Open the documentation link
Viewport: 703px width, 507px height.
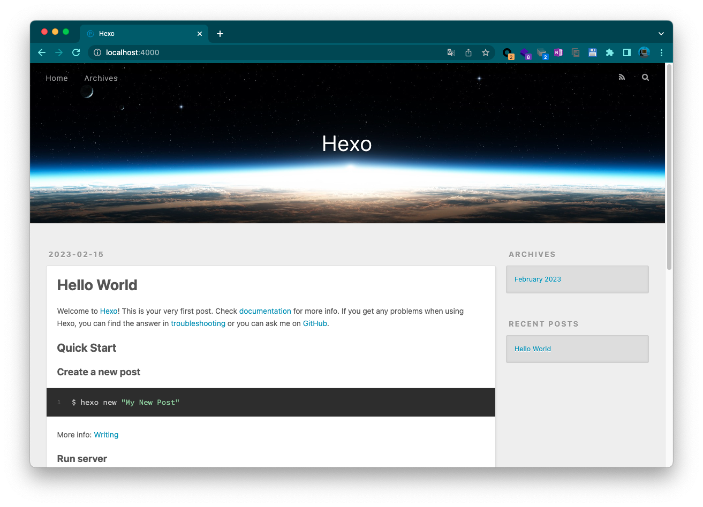point(265,311)
